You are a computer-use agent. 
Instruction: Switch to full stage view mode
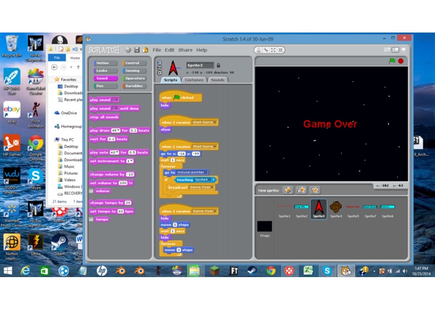pyautogui.click(x=396, y=49)
